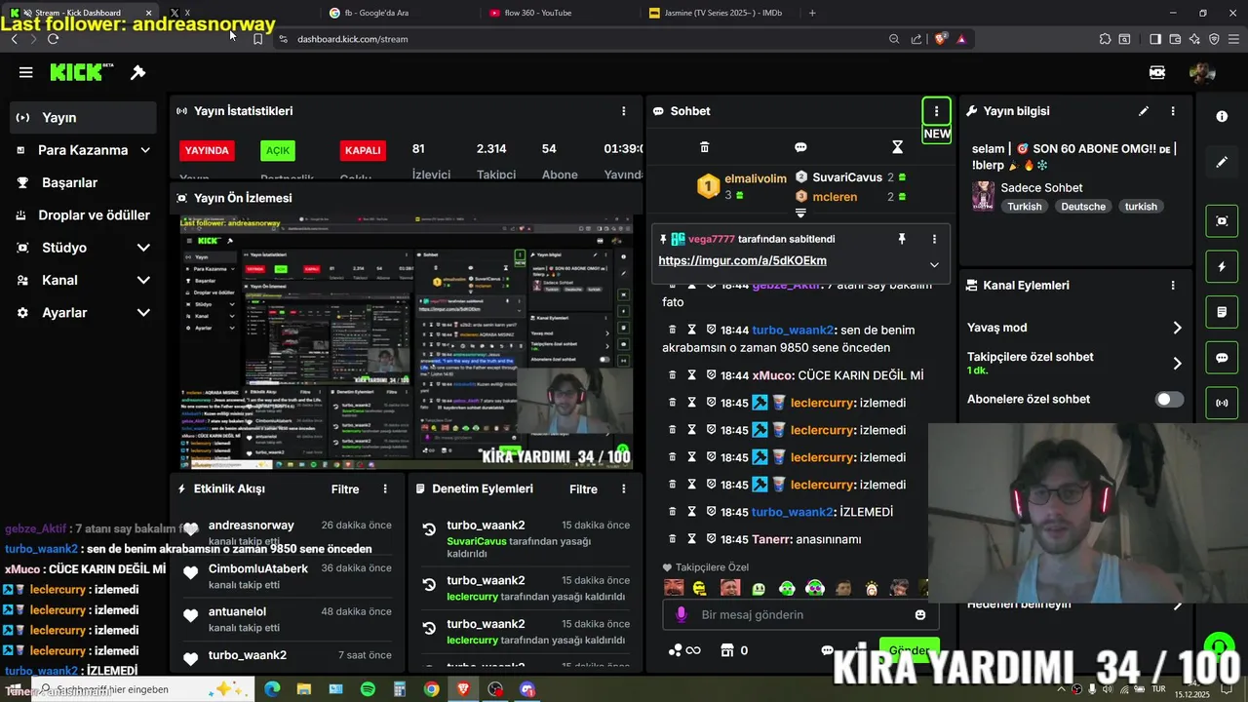Screen dimensions: 1248x702
Task: Click info icon in right sidebar
Action: [1222, 116]
